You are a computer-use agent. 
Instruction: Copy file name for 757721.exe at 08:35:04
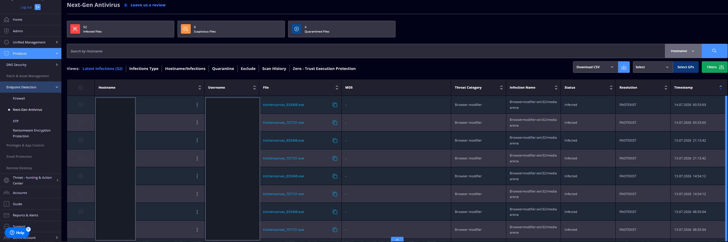(335, 230)
